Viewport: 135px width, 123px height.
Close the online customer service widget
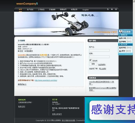click(132, 30)
